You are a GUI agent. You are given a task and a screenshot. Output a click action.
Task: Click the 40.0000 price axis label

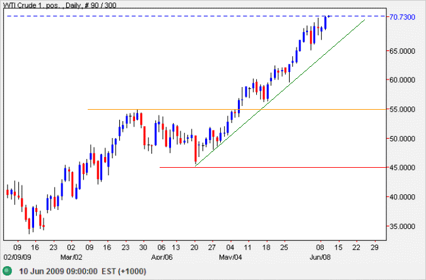tap(402, 197)
